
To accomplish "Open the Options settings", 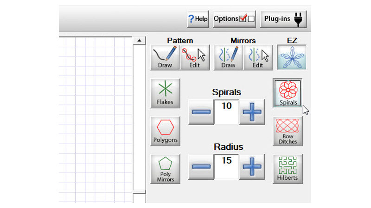I will pos(234,19).
